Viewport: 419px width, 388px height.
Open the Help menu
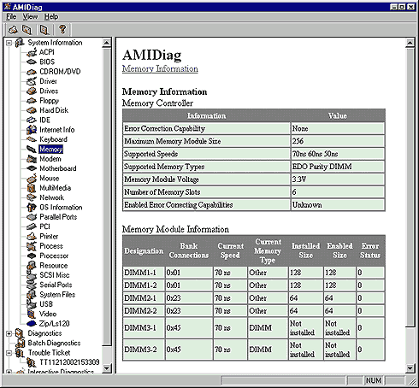(51, 17)
